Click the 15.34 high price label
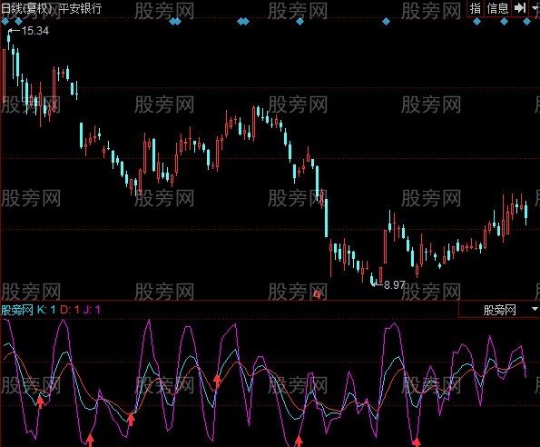Screen dimensions: 540x447 point(34,31)
